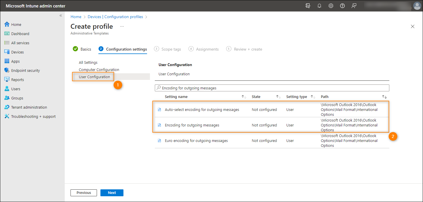The height and width of the screenshot is (202, 423).
Task: Click the Configuration profiles breadcrumb link
Action: [x=124, y=17]
